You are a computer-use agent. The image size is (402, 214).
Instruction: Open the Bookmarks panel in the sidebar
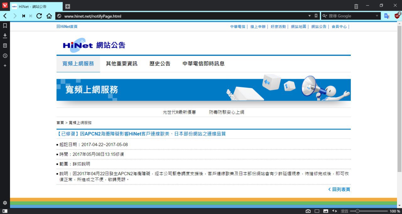5,26
